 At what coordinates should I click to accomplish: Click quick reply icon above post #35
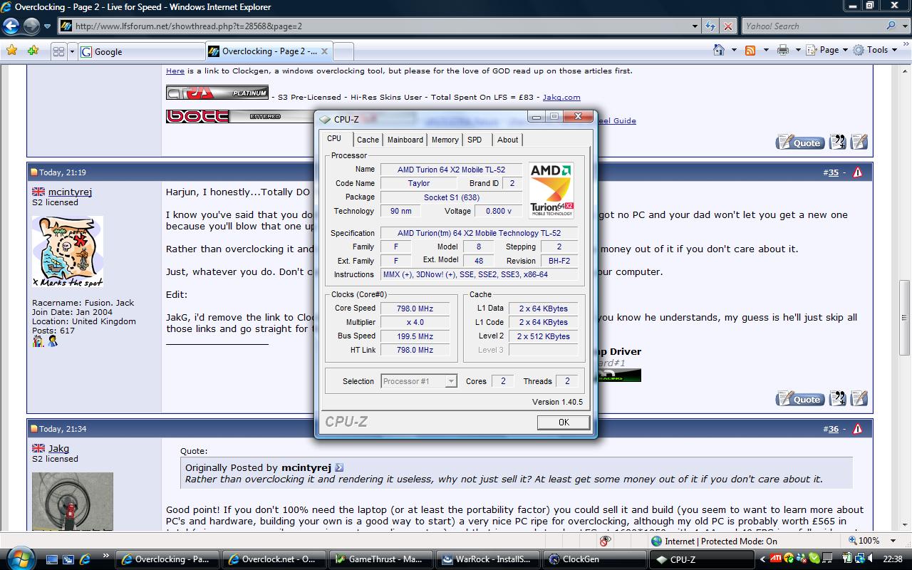pyautogui.click(x=859, y=142)
